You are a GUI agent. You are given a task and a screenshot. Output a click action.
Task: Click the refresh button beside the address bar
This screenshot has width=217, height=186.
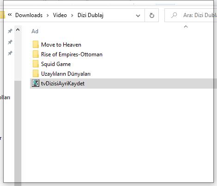pyautogui.click(x=152, y=15)
